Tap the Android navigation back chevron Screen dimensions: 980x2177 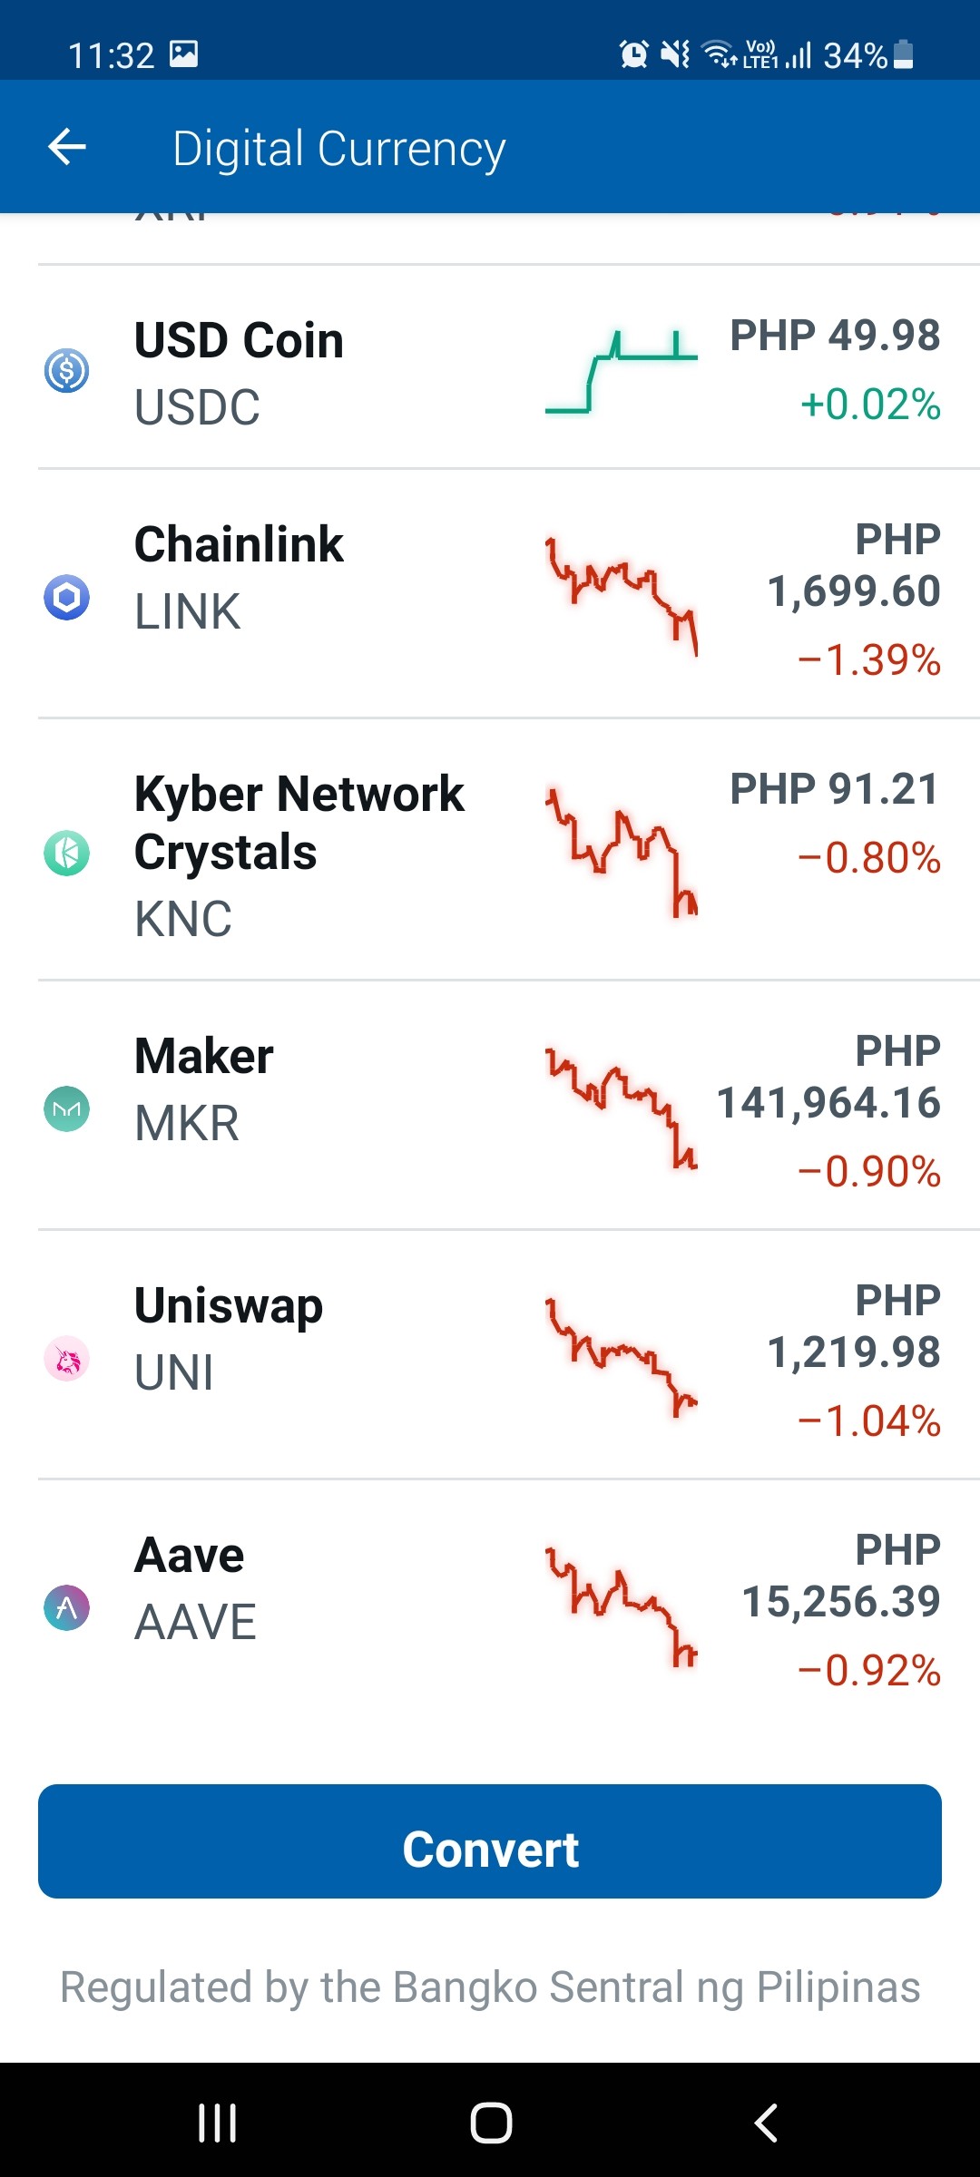pyautogui.click(x=766, y=2123)
